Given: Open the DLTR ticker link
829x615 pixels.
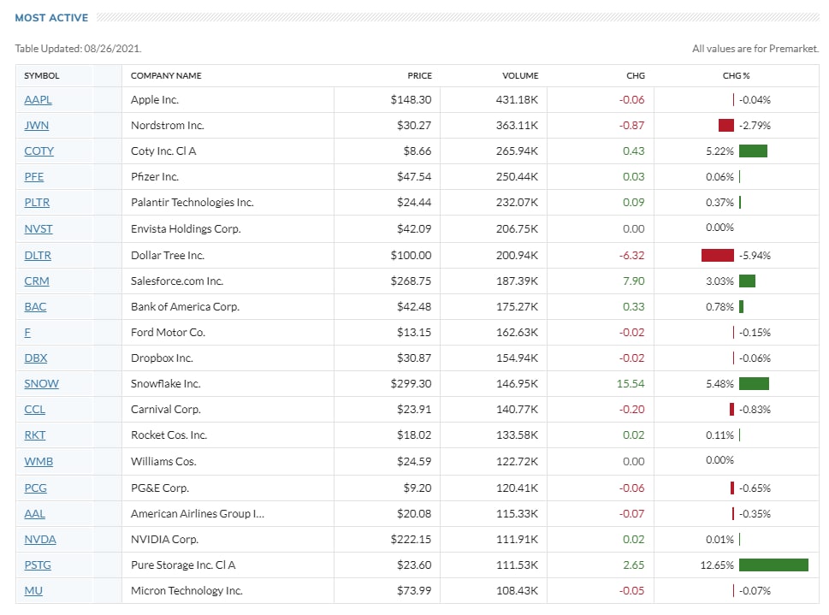Looking at the screenshot, I should click(38, 256).
